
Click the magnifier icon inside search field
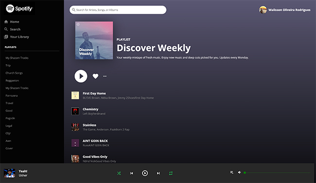coord(73,10)
